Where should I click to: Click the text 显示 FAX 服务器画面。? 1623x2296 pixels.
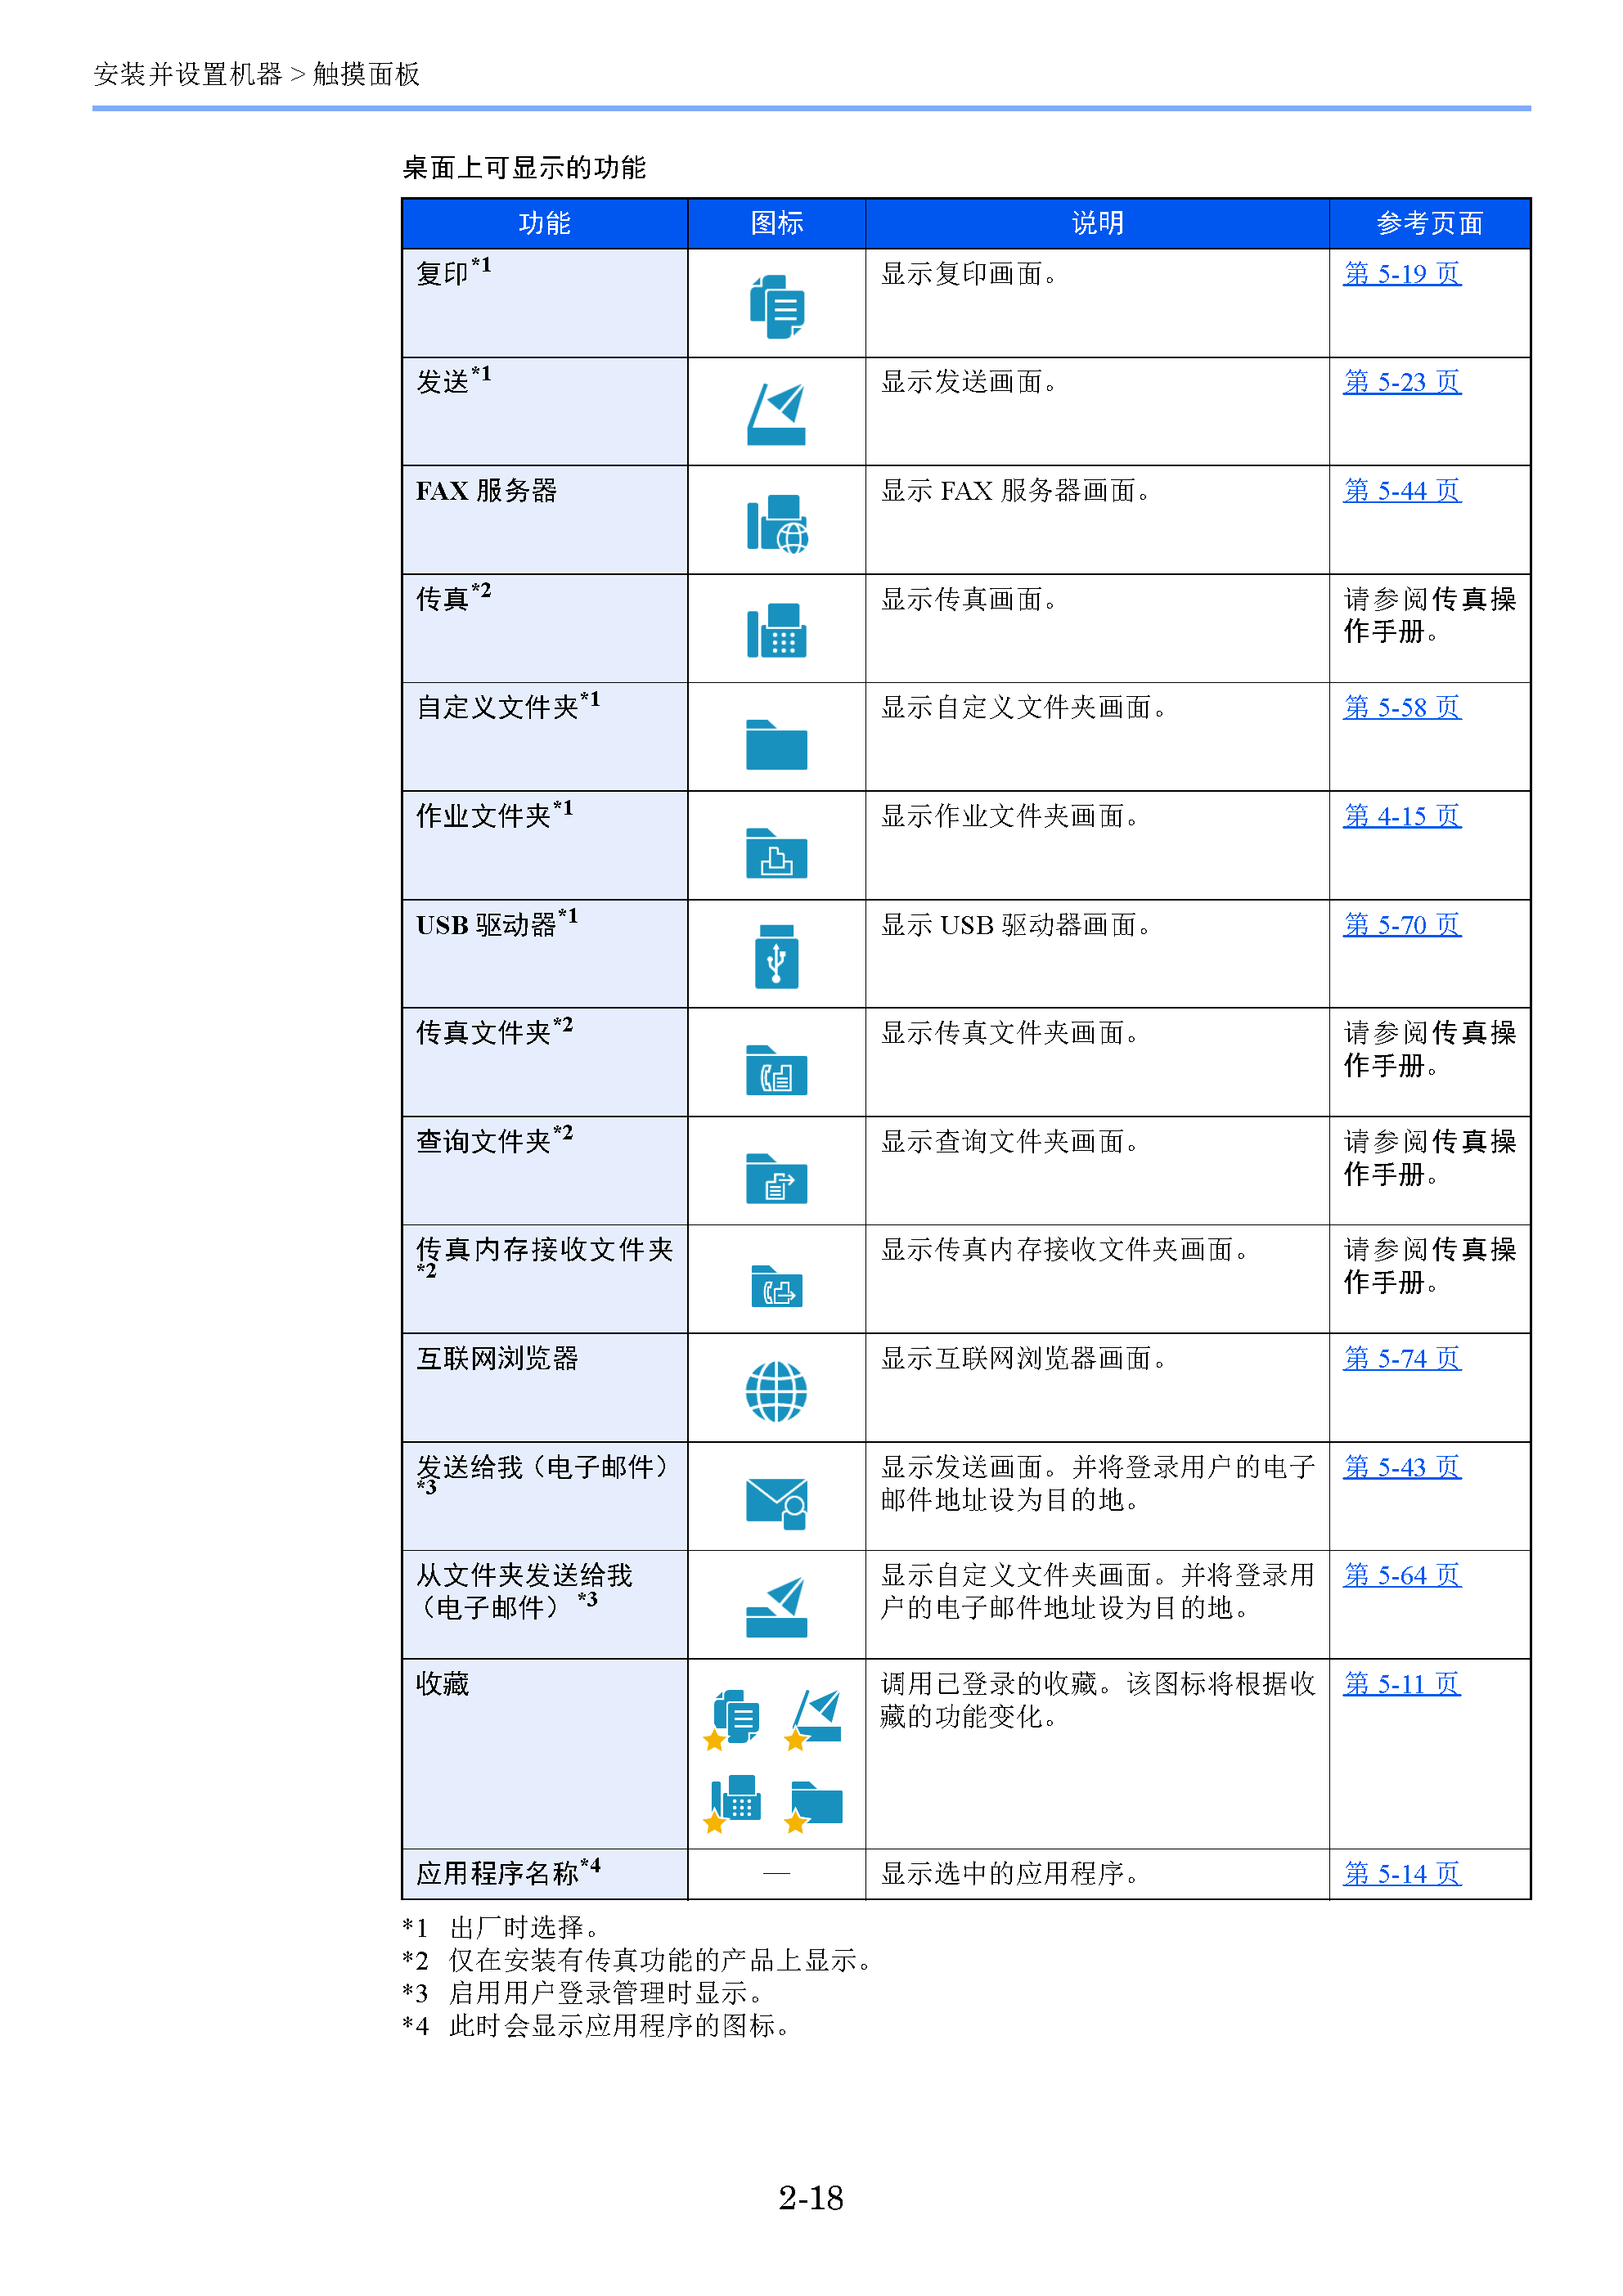point(1016,490)
